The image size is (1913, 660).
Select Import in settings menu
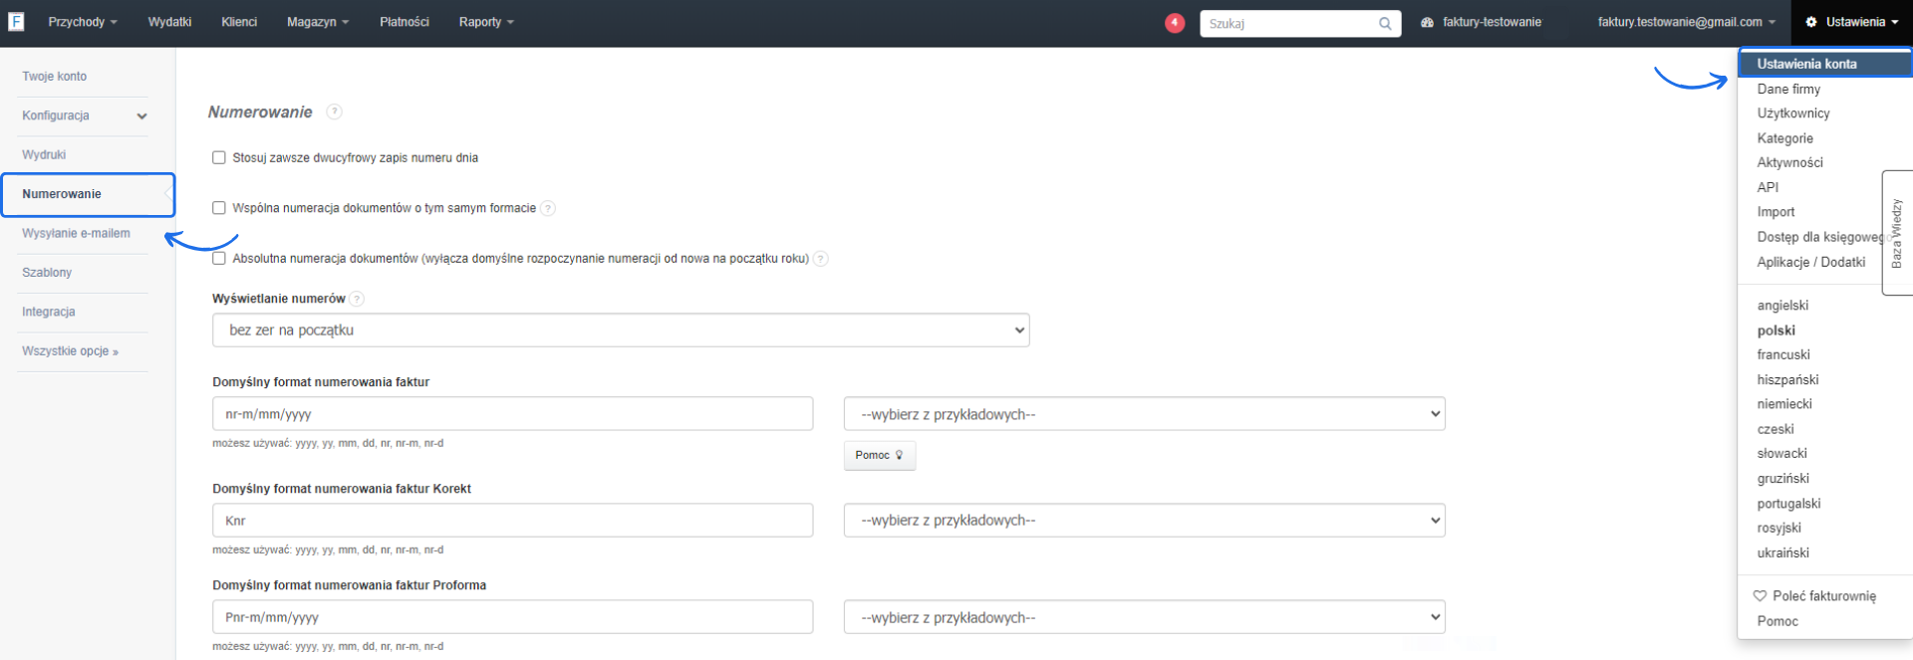[x=1776, y=212]
